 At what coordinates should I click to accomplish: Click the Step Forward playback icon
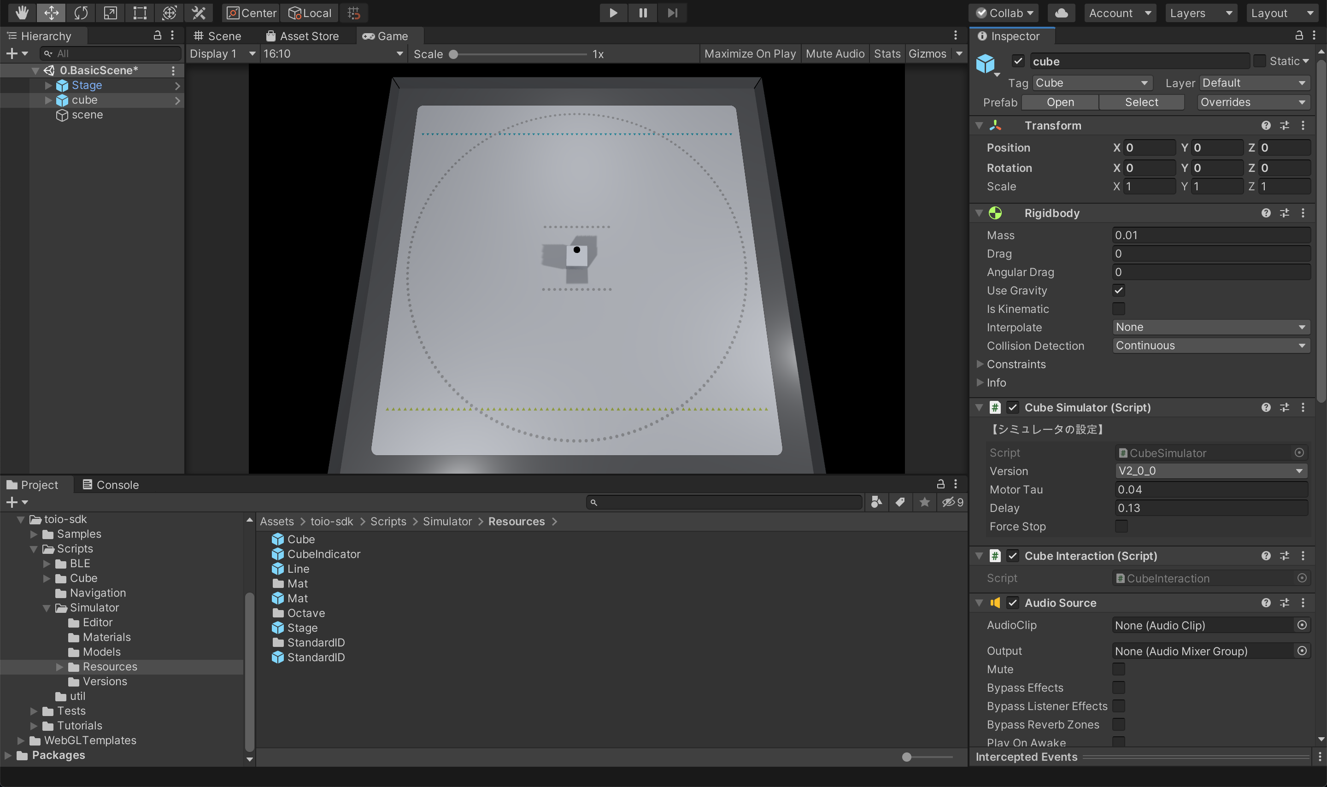pyautogui.click(x=672, y=13)
